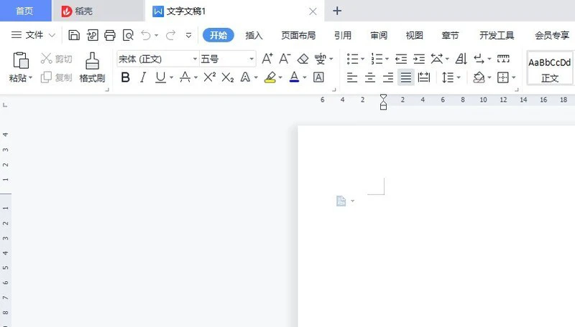Screen dimensions: 575x327
Task: Decrease paragraph indent
Action: (401, 59)
